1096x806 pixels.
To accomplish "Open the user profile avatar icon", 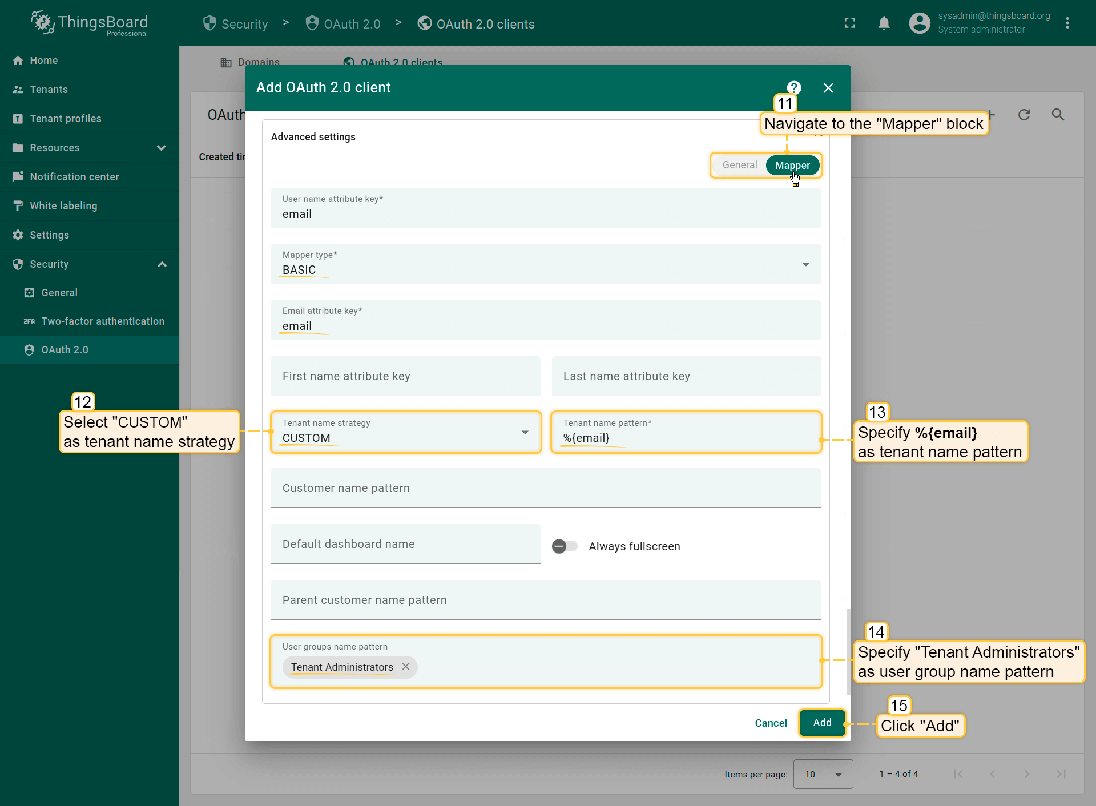I will click(919, 23).
